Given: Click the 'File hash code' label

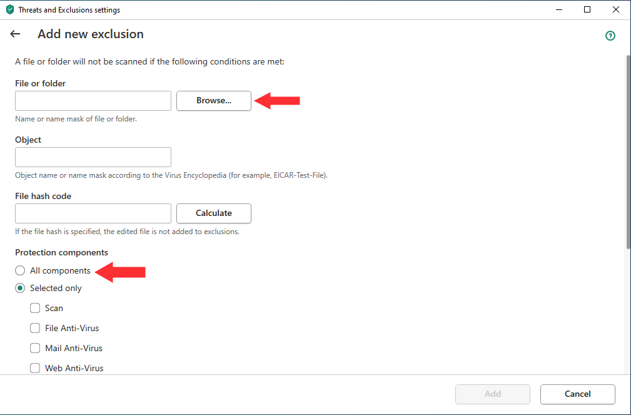Looking at the screenshot, I should pos(43,196).
